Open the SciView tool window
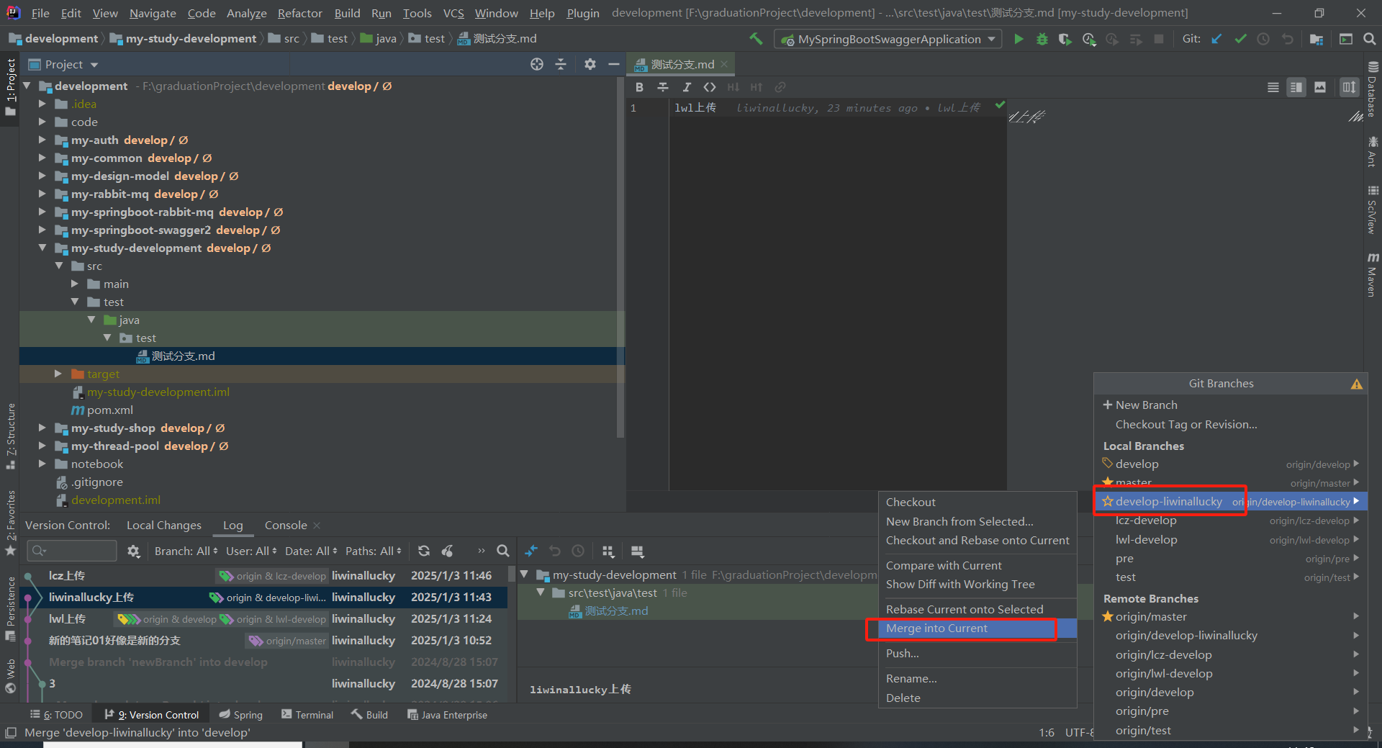The height and width of the screenshot is (748, 1382). click(x=1373, y=209)
